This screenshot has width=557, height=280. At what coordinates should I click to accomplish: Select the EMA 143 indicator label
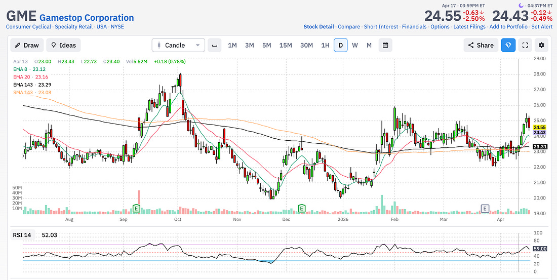(x=32, y=85)
